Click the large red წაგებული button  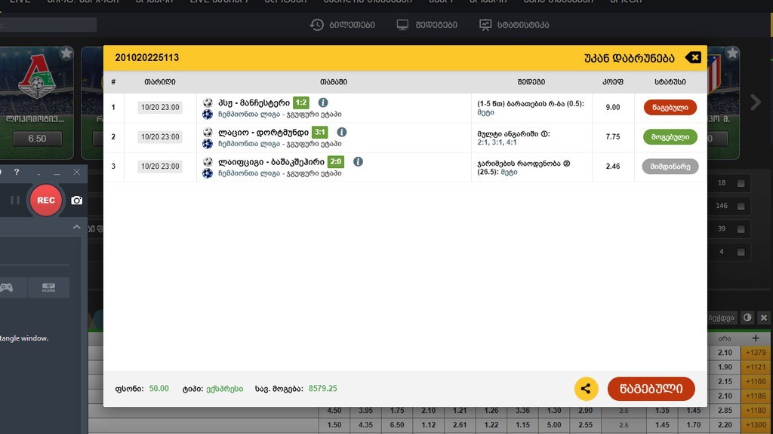tap(651, 389)
